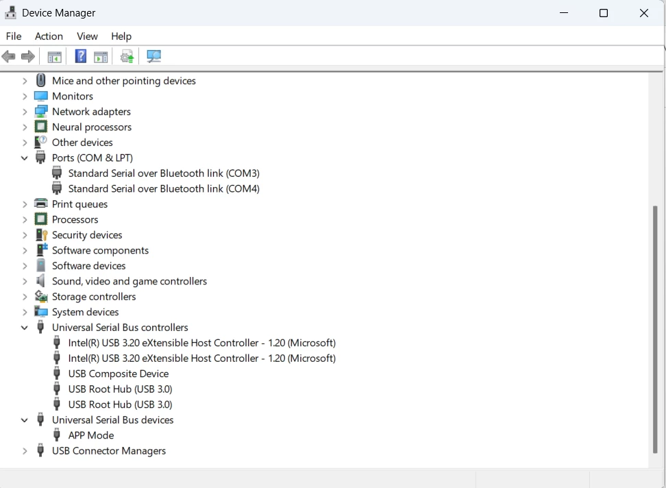Click the Other devices question mark icon
Screen dimensions: 666x488
tap(41, 142)
